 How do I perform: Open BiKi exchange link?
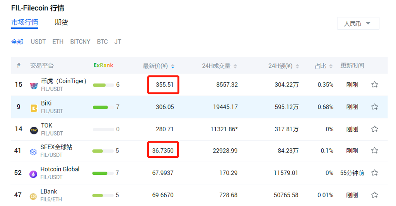point(46,103)
